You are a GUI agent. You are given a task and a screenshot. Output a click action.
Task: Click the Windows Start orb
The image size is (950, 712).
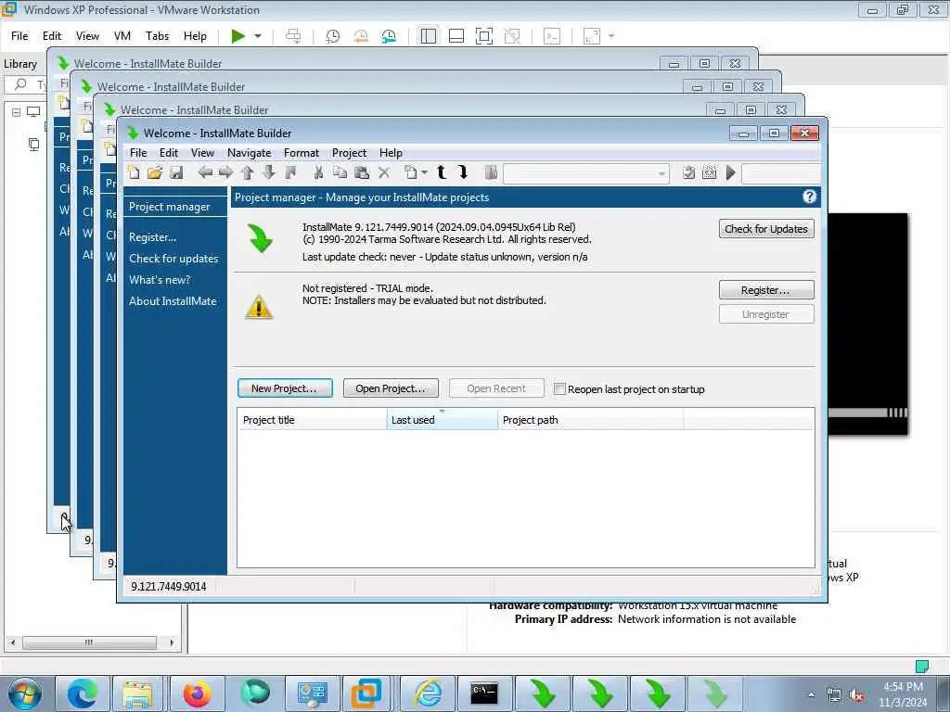click(25, 693)
